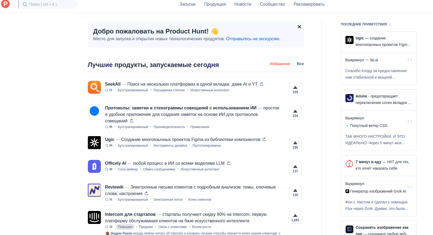Open the Reviewik product title
Screen dimensions: 433x235
(x=114, y=187)
